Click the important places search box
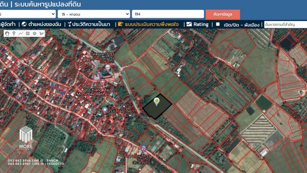 point(285,25)
